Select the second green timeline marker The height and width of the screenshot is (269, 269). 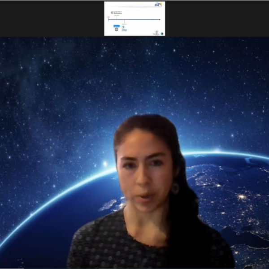click(x=124, y=22)
